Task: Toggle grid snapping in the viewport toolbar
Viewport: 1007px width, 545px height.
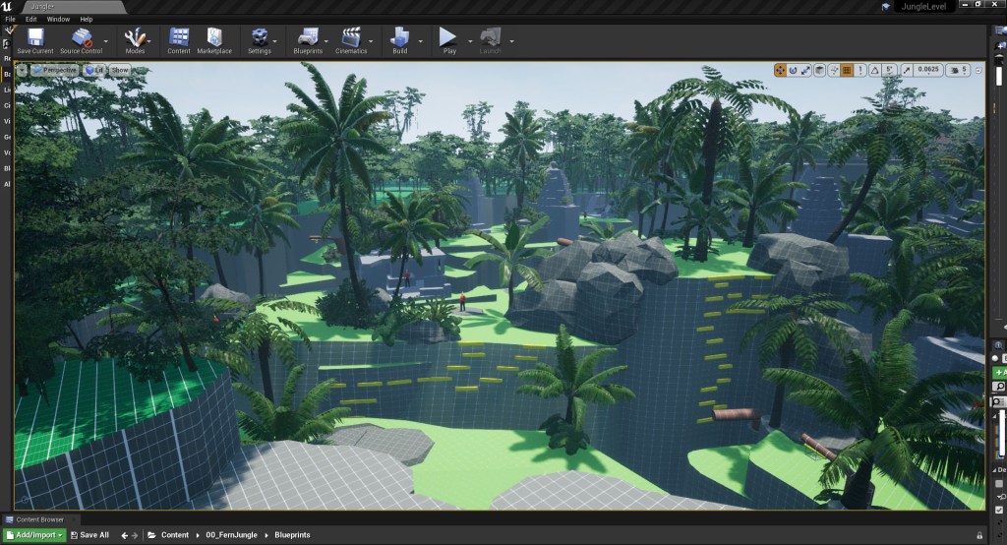Action: point(847,70)
